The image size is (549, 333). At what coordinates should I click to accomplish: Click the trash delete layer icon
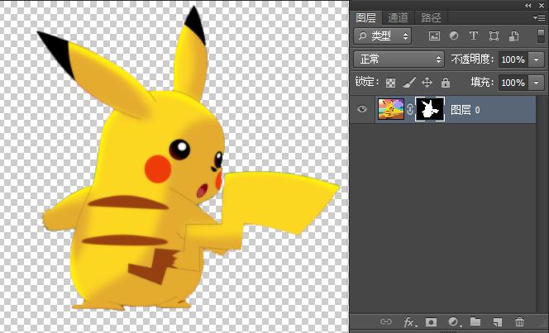520,321
